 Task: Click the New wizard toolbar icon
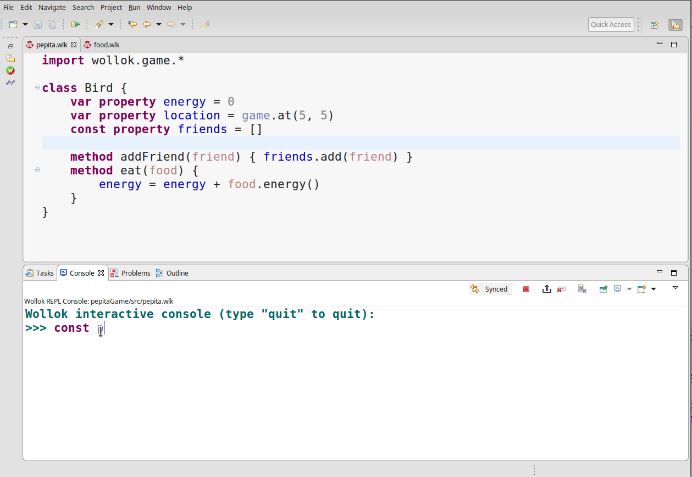tap(13, 24)
